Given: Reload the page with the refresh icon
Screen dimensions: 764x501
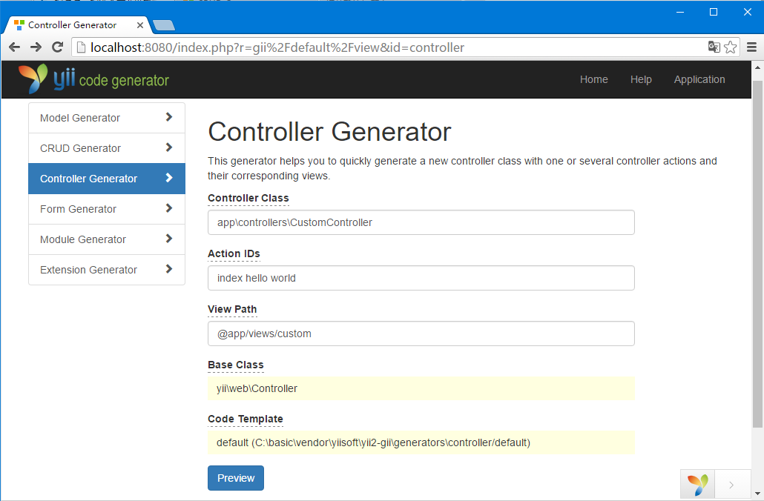Looking at the screenshot, I should coord(58,47).
